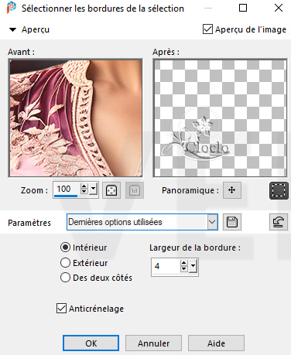Decrease zoom with the down spinner arrow
291x355 pixels.
tap(84, 192)
